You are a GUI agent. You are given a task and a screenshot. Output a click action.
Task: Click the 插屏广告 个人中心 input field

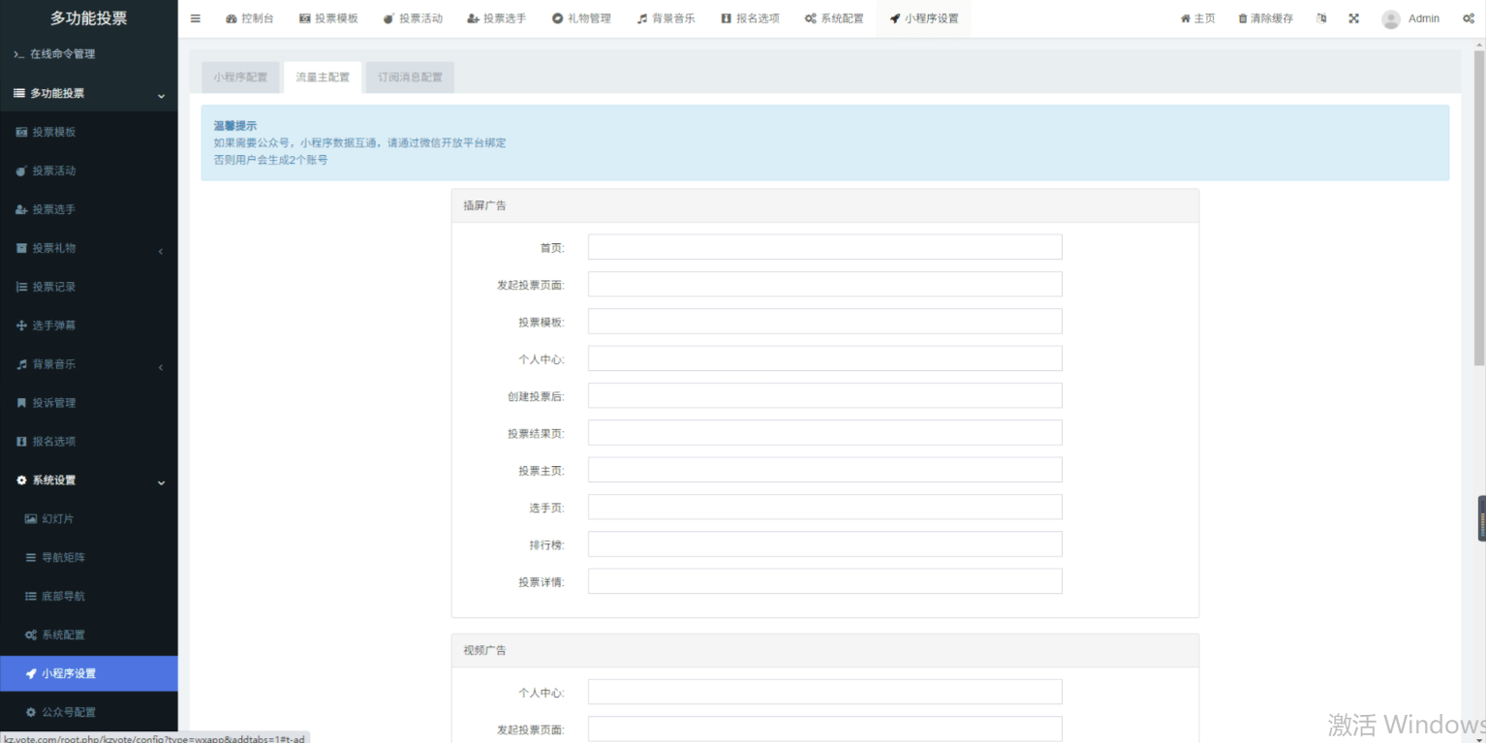pos(825,358)
